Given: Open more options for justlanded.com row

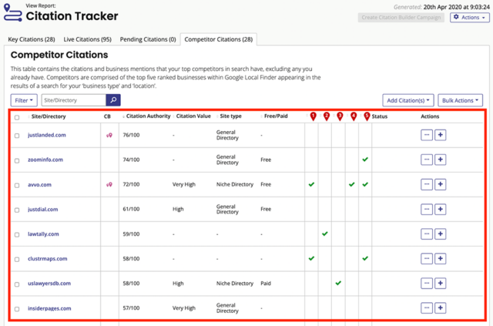Looking at the screenshot, I should tap(427, 135).
